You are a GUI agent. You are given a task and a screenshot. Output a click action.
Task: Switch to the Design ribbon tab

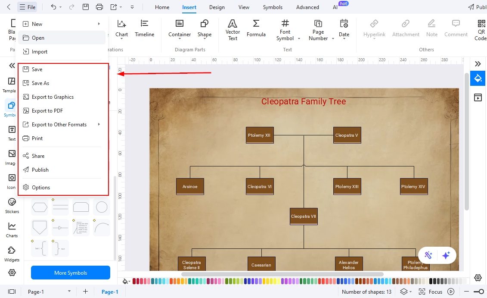pyautogui.click(x=217, y=7)
